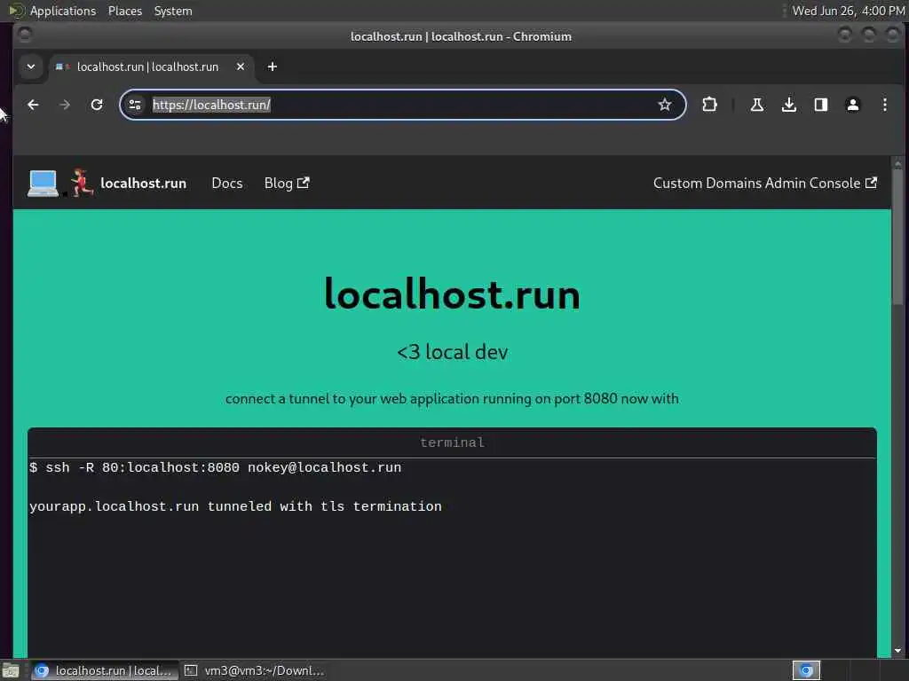This screenshot has height=681, width=909.
Task: Click the page scrollbar thumb
Action: [897, 238]
